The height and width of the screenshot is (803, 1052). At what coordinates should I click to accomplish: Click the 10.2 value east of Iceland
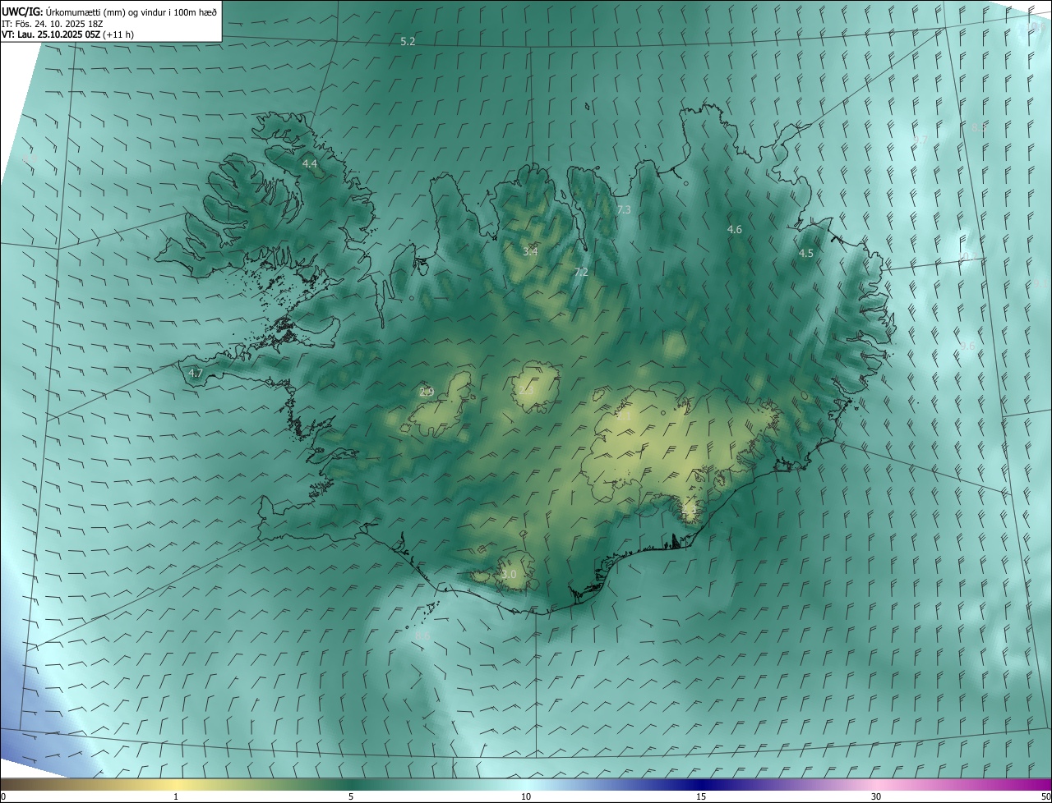pyautogui.click(x=967, y=257)
